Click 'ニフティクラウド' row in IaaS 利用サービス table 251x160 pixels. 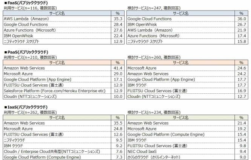(x=63, y=140)
